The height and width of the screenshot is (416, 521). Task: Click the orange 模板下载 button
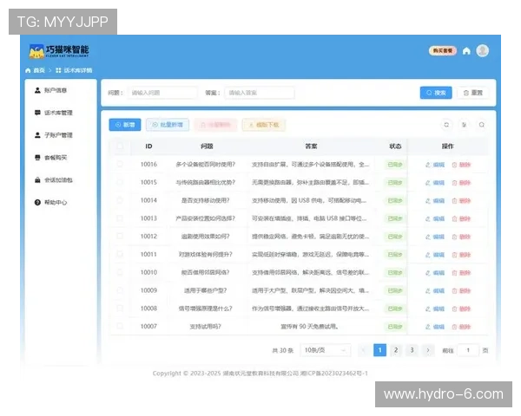264,125
